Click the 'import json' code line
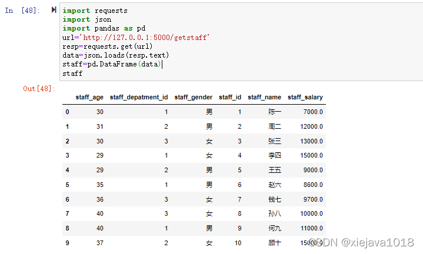 [87, 19]
